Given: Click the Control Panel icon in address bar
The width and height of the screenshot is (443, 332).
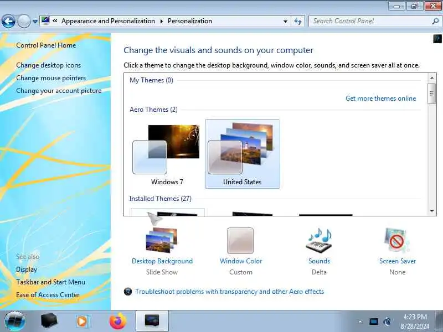Looking at the screenshot, I should click(x=45, y=20).
